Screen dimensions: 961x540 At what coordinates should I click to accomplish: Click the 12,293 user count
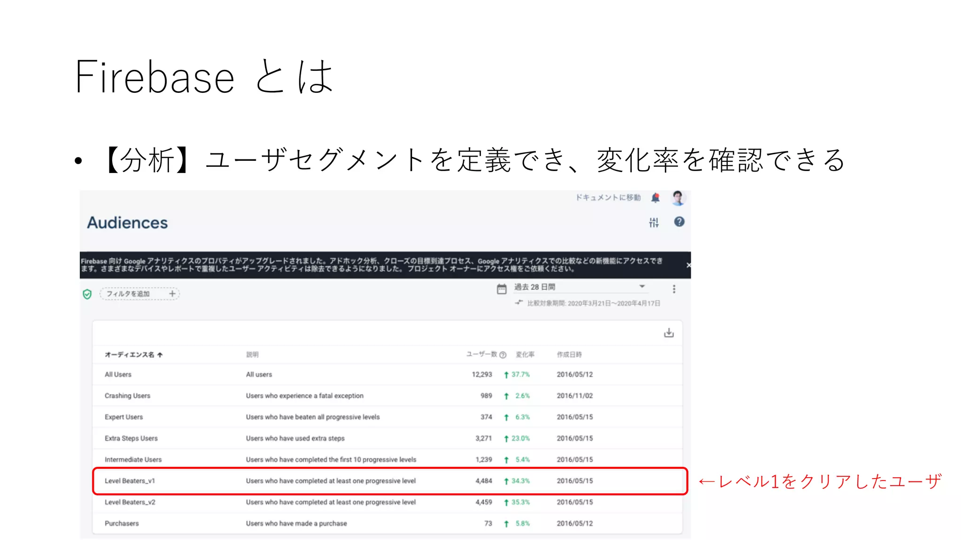[x=482, y=375]
